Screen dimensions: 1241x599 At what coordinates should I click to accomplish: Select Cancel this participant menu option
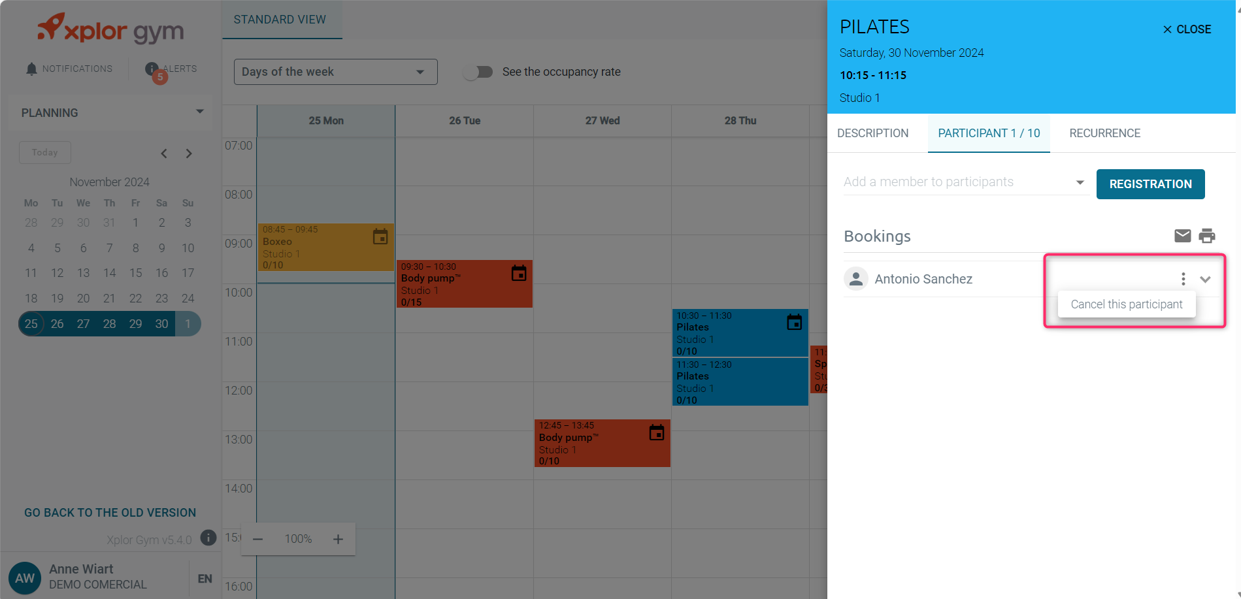click(x=1127, y=304)
